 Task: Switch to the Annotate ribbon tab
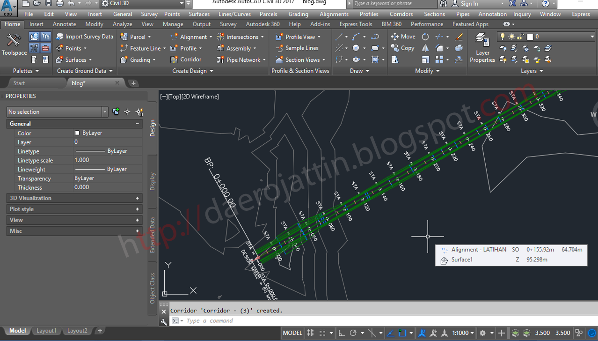tap(64, 24)
